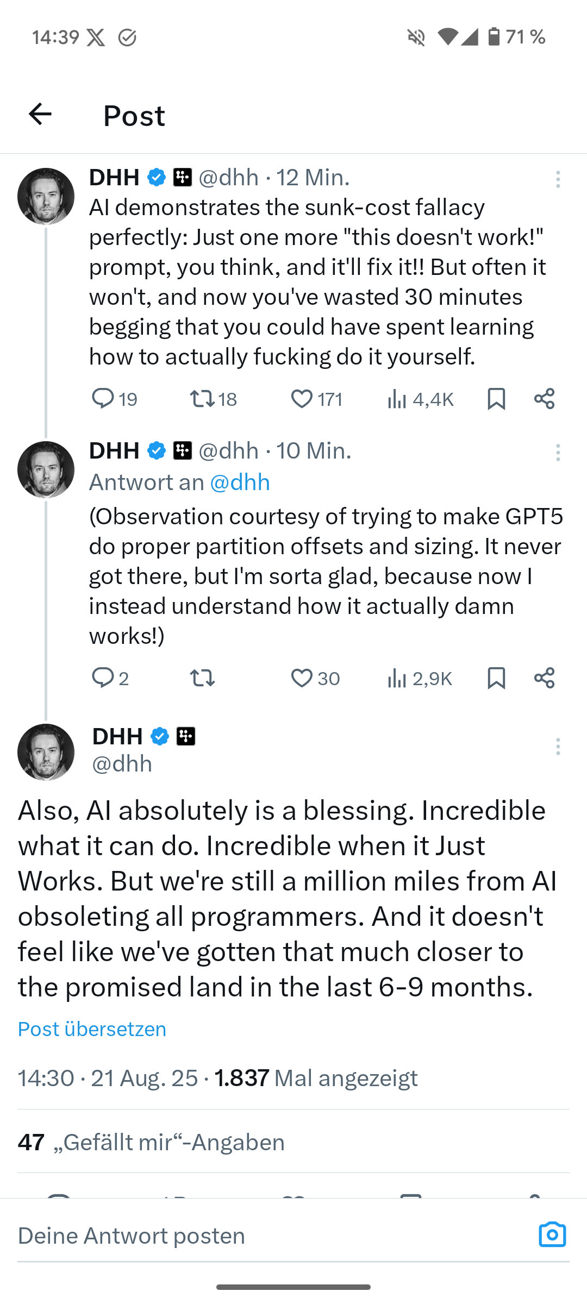Click the @dhh mention after "Antwort an"
Image resolution: width=587 pixels, height=1304 pixels.
[240, 482]
